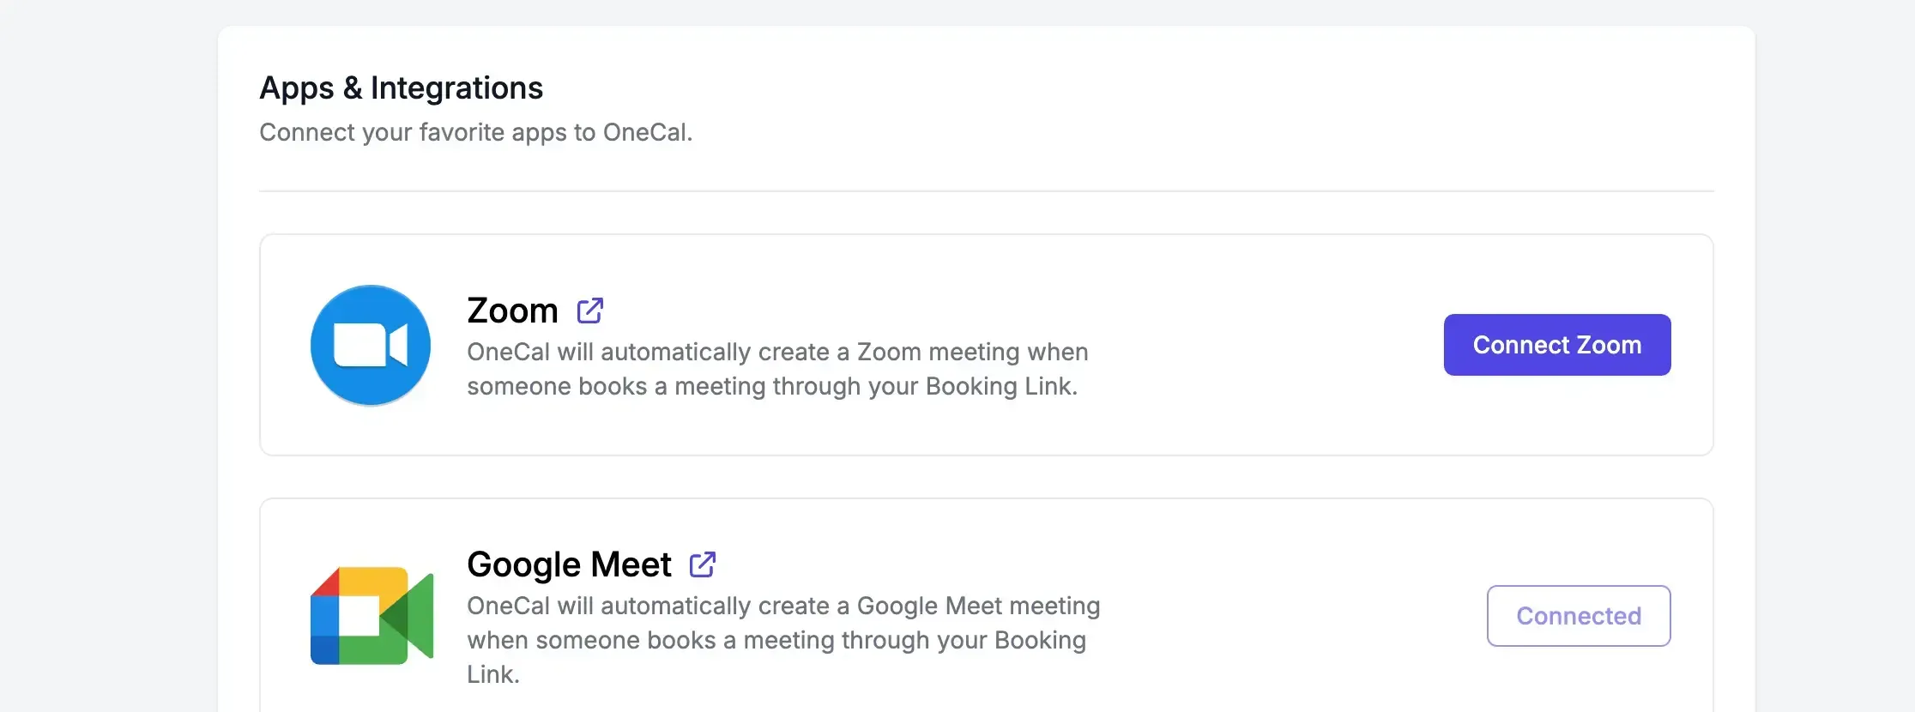Click the purple arrow icon next to Zoom heading

coord(590,311)
